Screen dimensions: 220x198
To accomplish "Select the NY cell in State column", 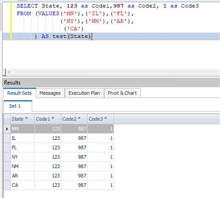I will 23,157.
